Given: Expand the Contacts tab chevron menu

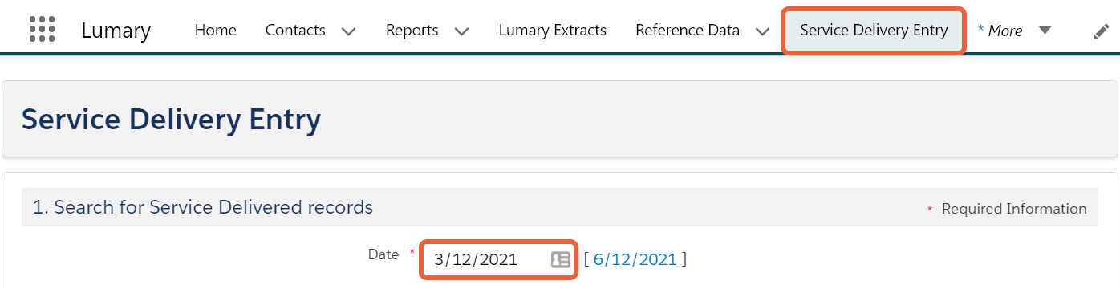Looking at the screenshot, I should [348, 31].
